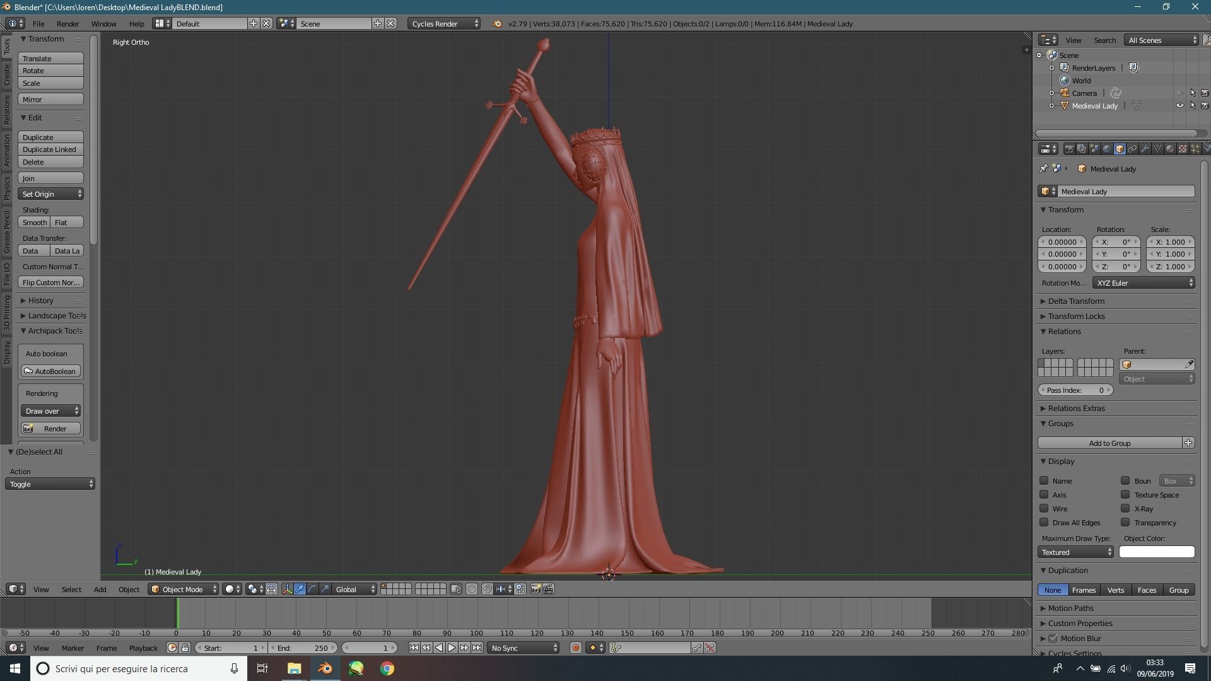Screen dimensions: 1211x681
Task: Click the AutoBoolean button
Action: tap(51, 371)
